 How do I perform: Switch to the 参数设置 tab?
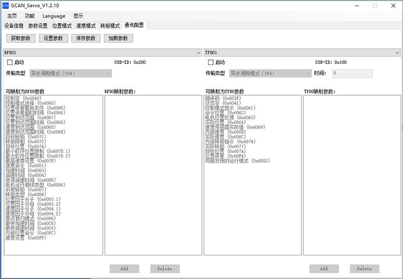tap(38, 26)
